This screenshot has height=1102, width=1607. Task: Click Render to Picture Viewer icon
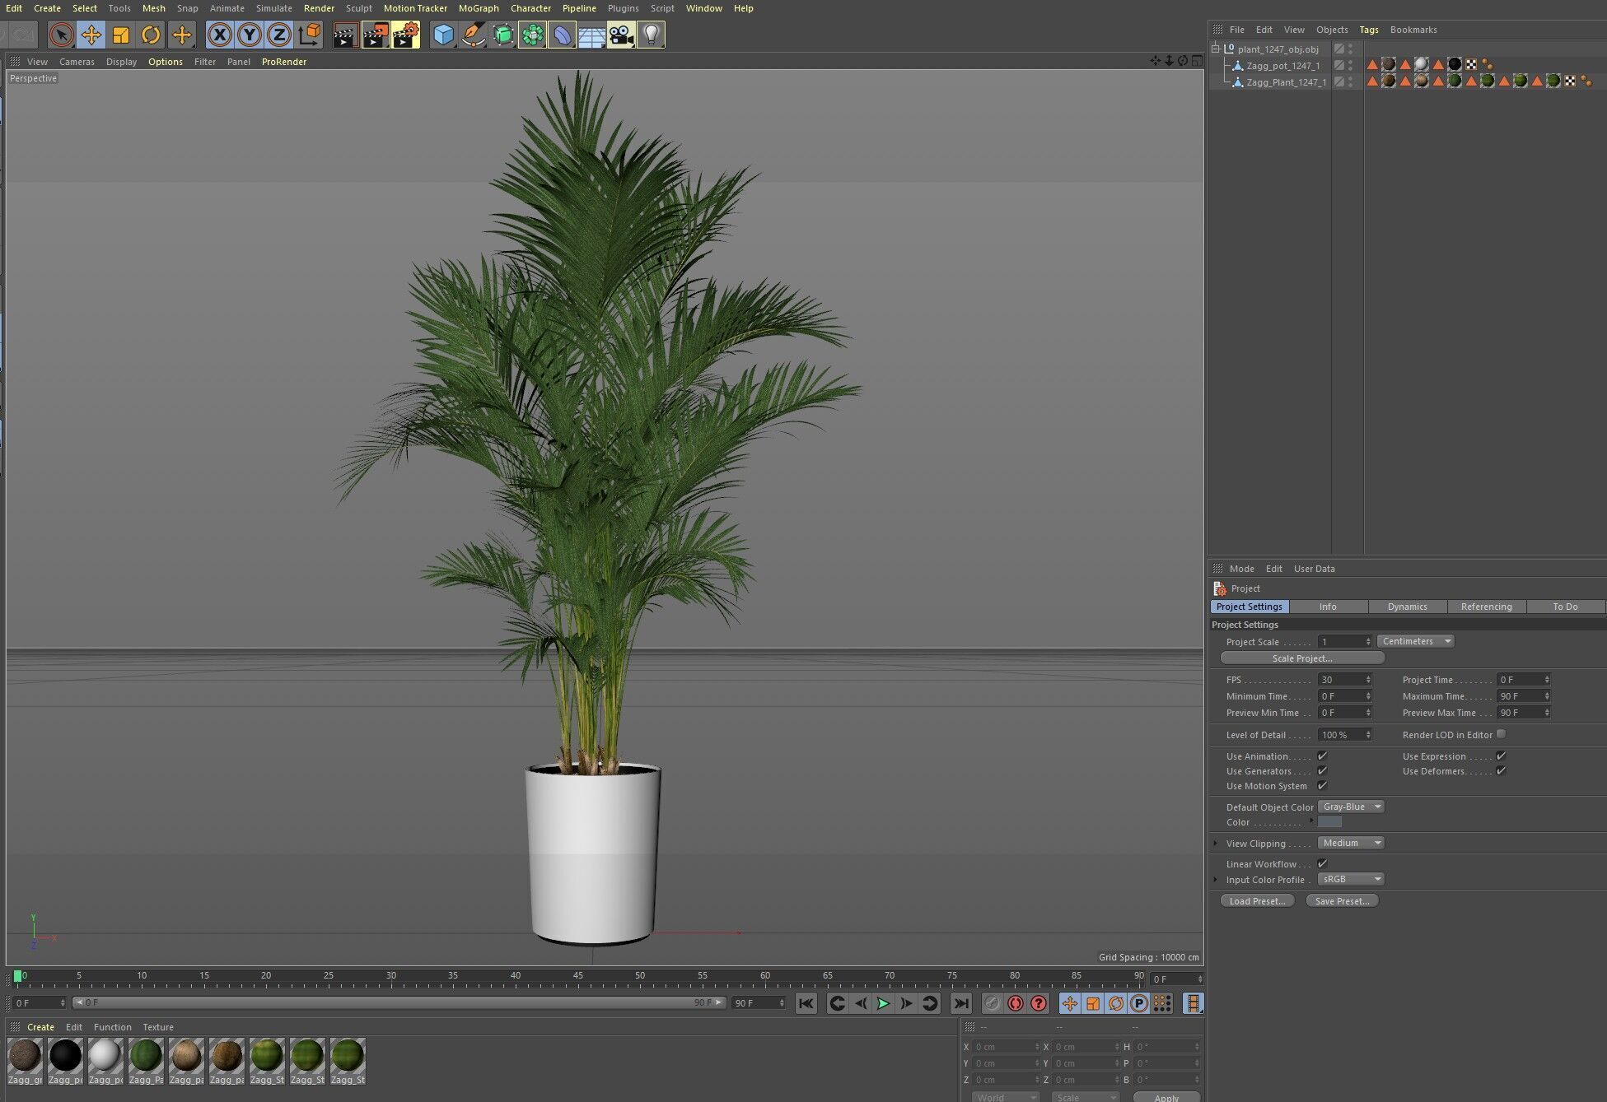point(376,35)
